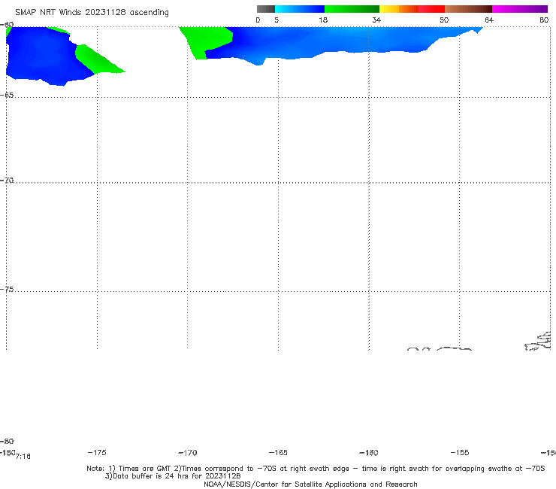This screenshot has height=489, width=556.
Task: Click the title 'SMAP NRT Winds 20231128 ascending'
Action: [92, 13]
